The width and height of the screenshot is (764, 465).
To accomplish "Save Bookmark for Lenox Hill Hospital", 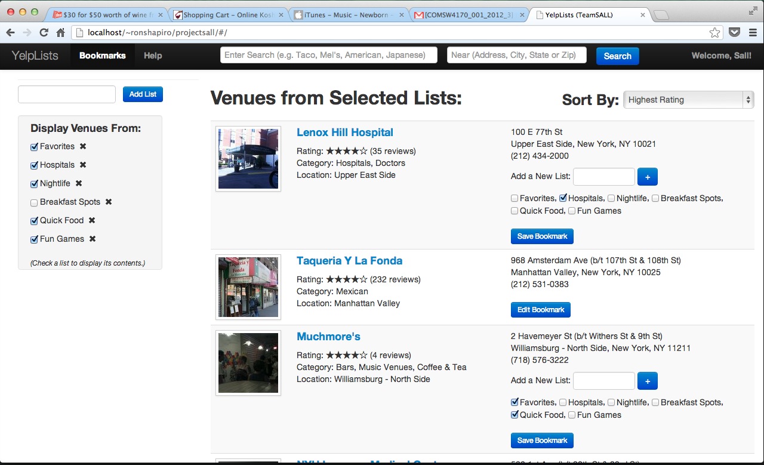I will click(542, 236).
